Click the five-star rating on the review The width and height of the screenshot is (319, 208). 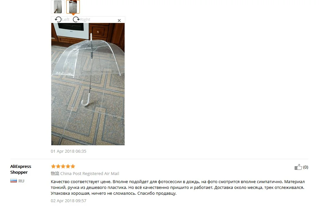click(x=63, y=167)
